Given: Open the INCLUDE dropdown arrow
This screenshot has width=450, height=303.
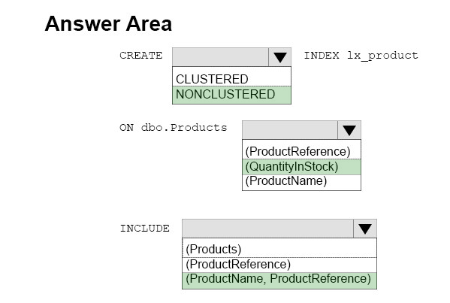Looking at the screenshot, I should click(365, 229).
